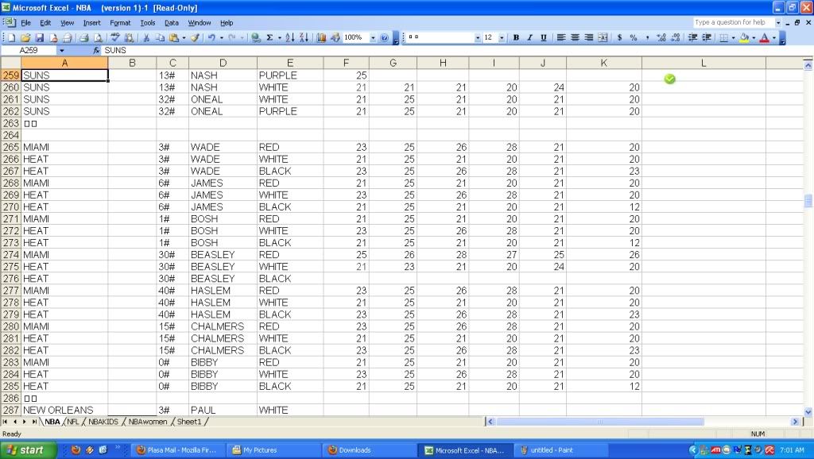814x459 pixels.
Task: Launch the Chart Wizard
Action: pyautogui.click(x=321, y=38)
